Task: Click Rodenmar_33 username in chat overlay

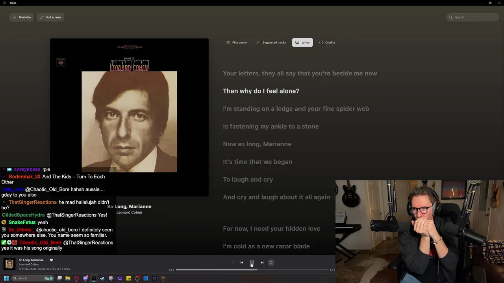Action: tap(24, 176)
